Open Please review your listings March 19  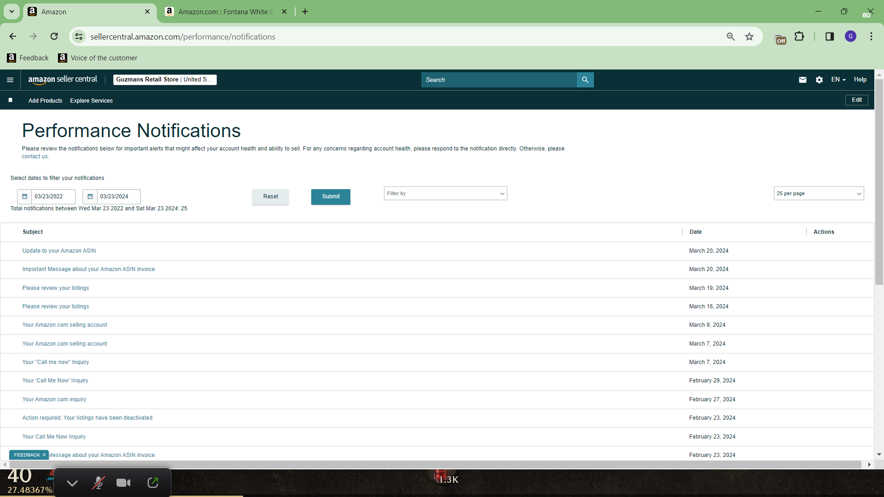pos(56,288)
